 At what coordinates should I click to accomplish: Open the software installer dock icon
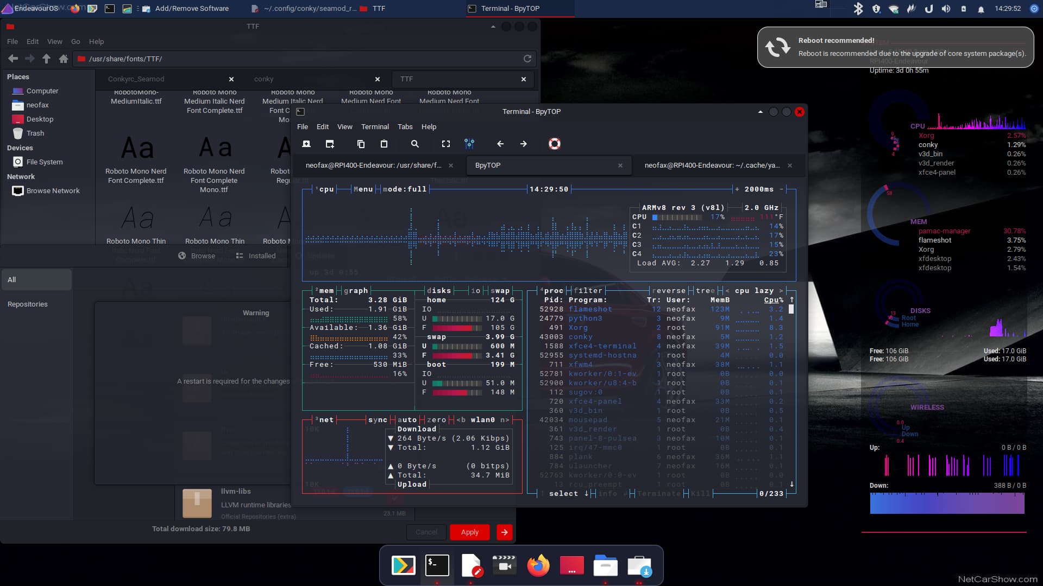click(x=639, y=566)
